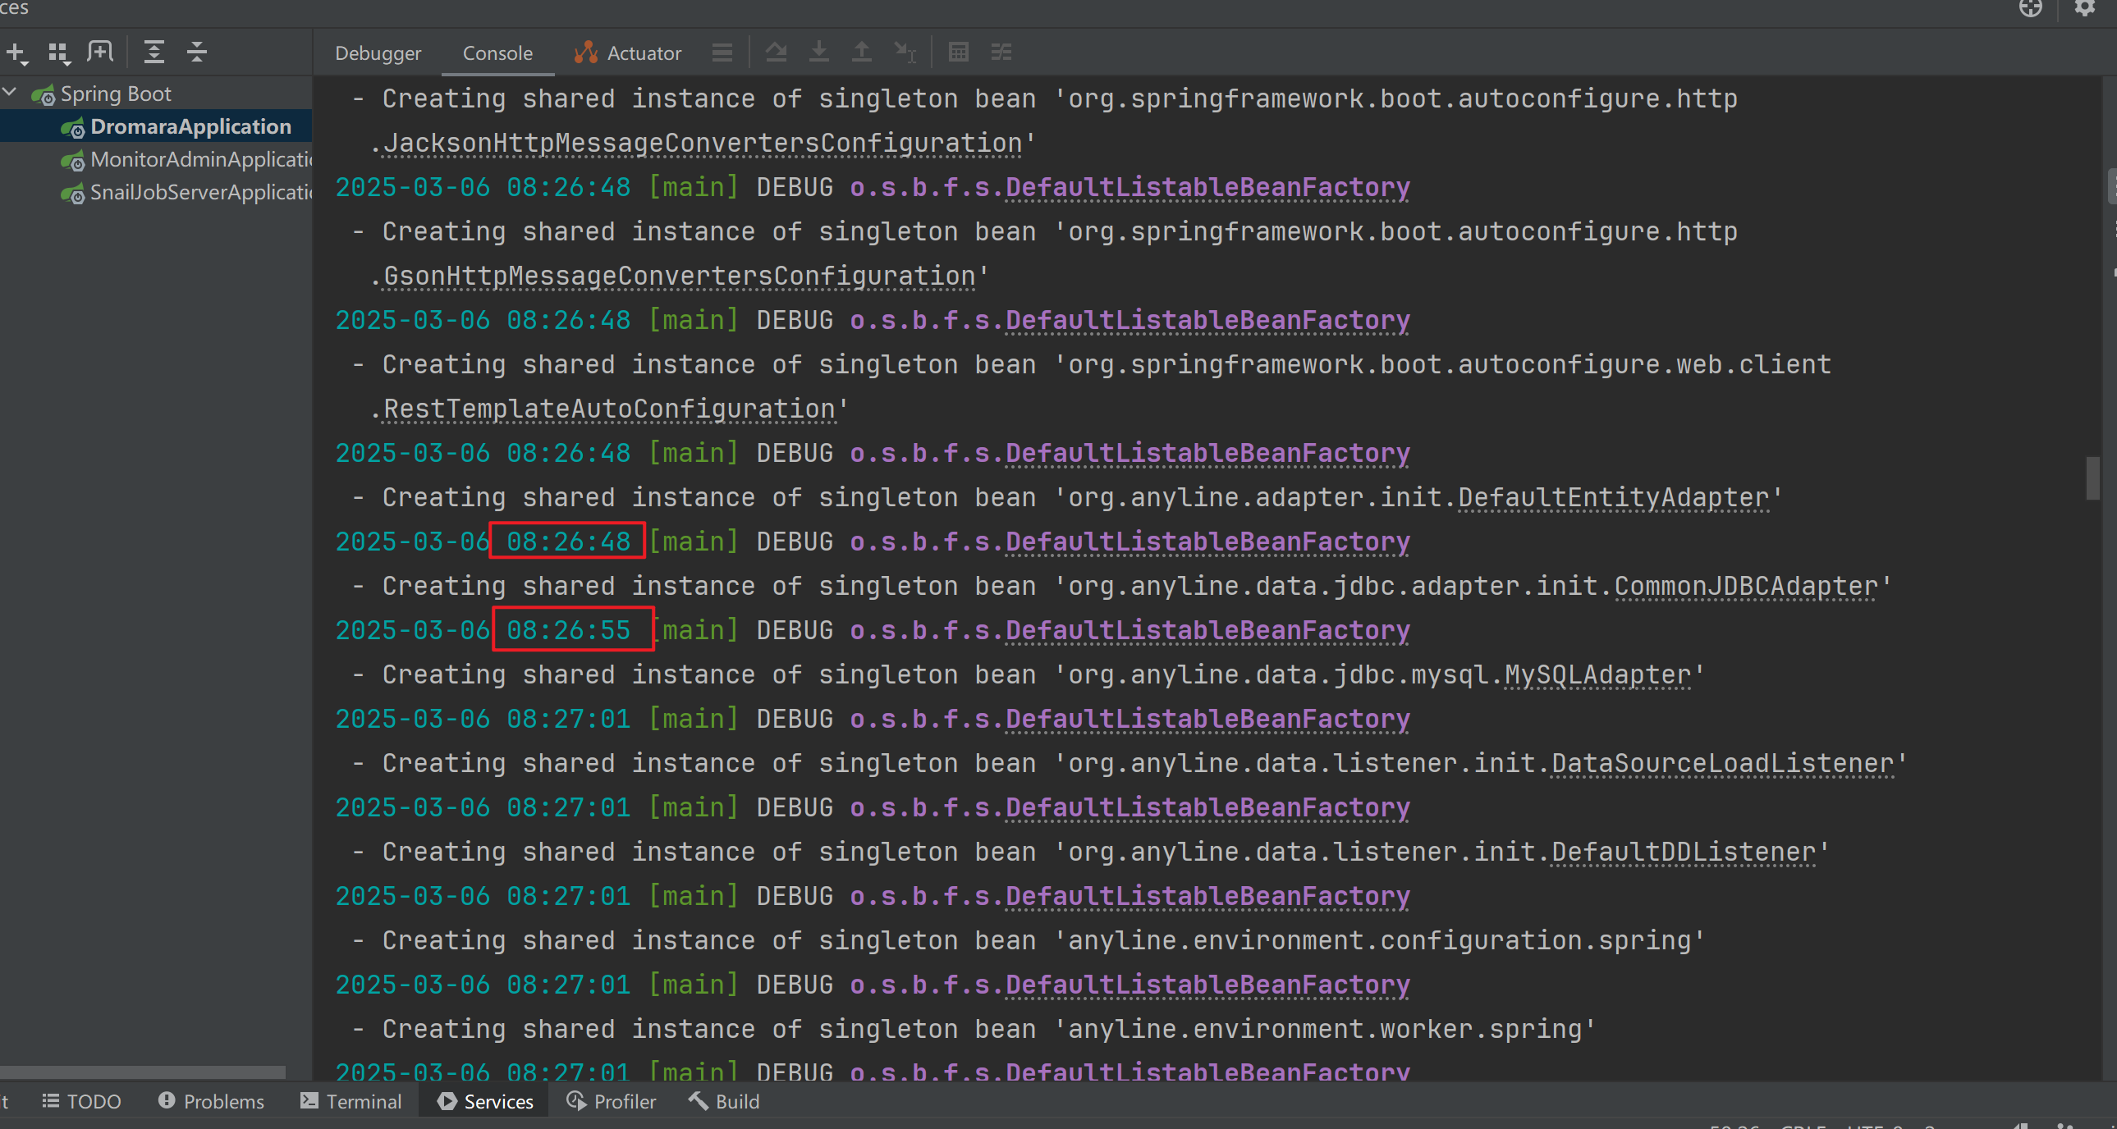Collapse all nodes in services tree
Screen dimensions: 2117x1129
click(196, 53)
